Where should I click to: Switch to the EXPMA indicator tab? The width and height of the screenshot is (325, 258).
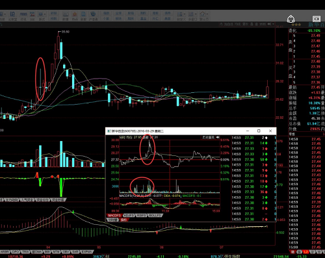point(86,252)
